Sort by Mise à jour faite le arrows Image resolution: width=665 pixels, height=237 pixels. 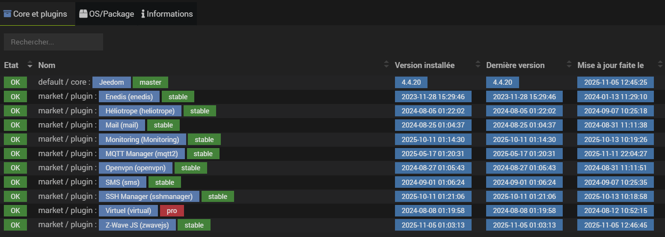click(x=660, y=65)
